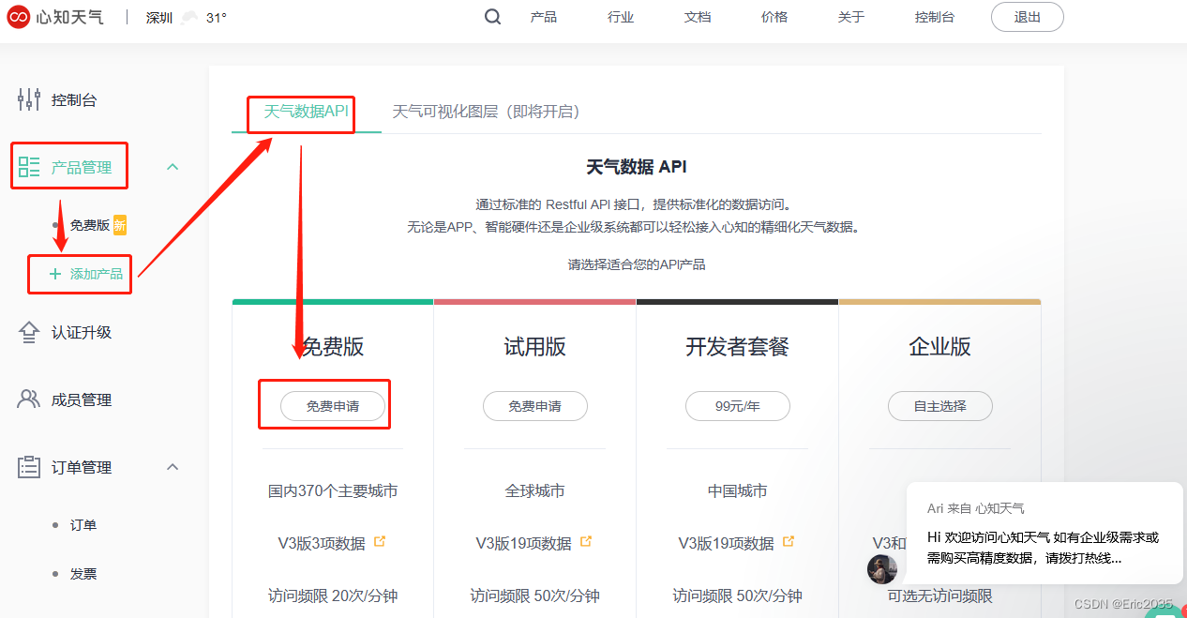Open 文档 in top navigation
Image resolution: width=1187 pixels, height=618 pixels.
pyautogui.click(x=698, y=17)
